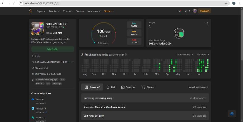Click the Discuss chat icon in Community Stats

click(33, 117)
